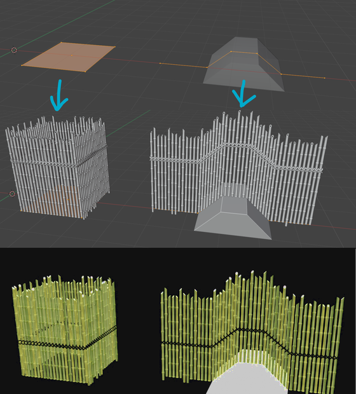Click the black rope band on green curved fence

[x=249, y=344]
